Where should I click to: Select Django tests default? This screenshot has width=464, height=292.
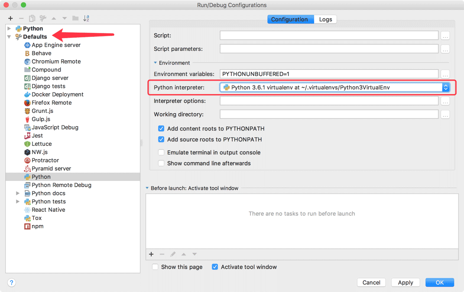click(49, 86)
